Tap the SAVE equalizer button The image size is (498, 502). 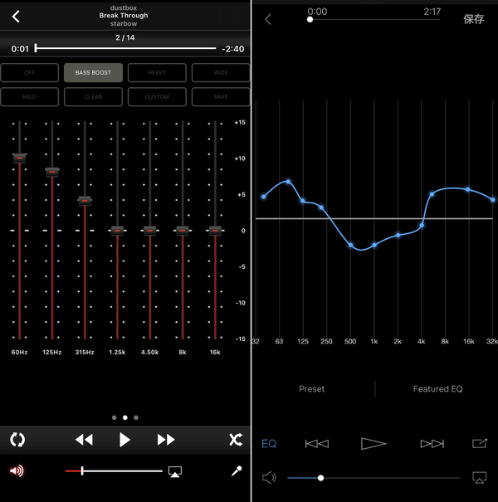[221, 97]
